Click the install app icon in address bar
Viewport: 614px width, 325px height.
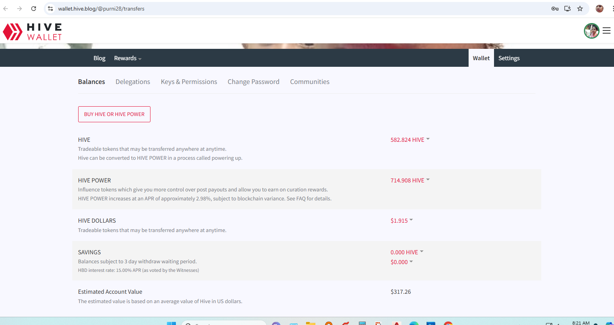567,9
